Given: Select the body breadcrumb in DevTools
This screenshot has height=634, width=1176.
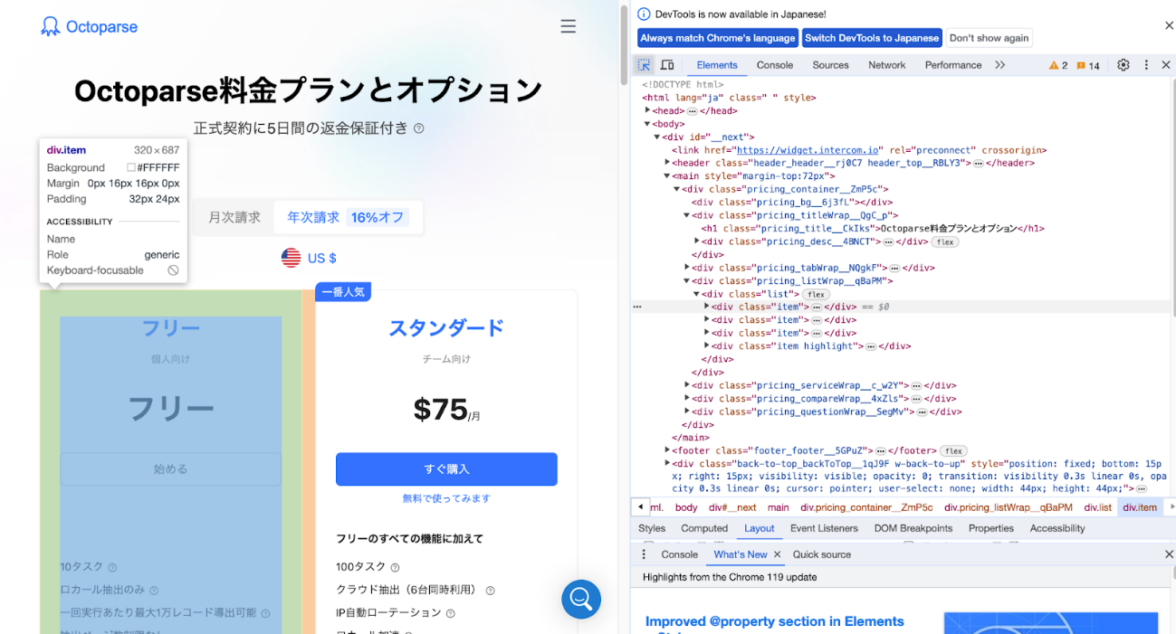Looking at the screenshot, I should point(686,507).
